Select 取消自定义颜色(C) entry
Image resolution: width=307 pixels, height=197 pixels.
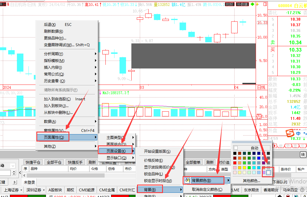pyautogui.click(x=207, y=190)
